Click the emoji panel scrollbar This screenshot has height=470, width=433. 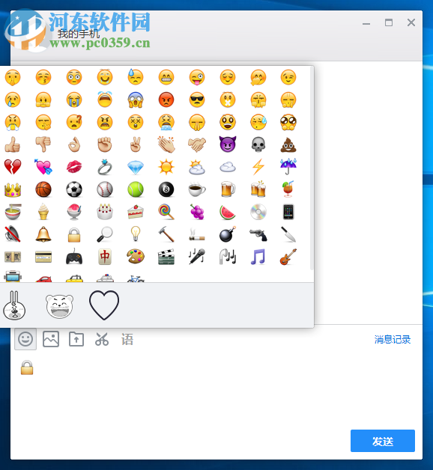coord(312,168)
